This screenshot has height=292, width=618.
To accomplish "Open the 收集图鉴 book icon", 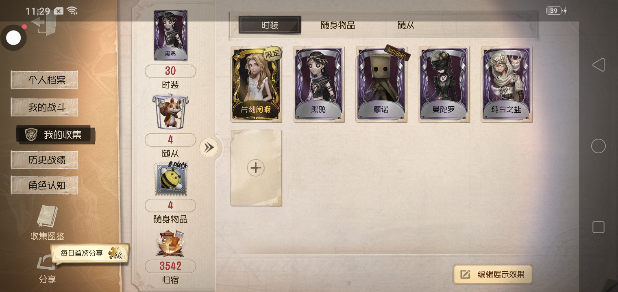I will pos(47,216).
